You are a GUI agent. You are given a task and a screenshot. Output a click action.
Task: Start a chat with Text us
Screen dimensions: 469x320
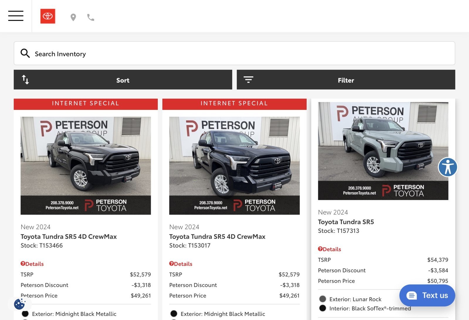[427, 295]
